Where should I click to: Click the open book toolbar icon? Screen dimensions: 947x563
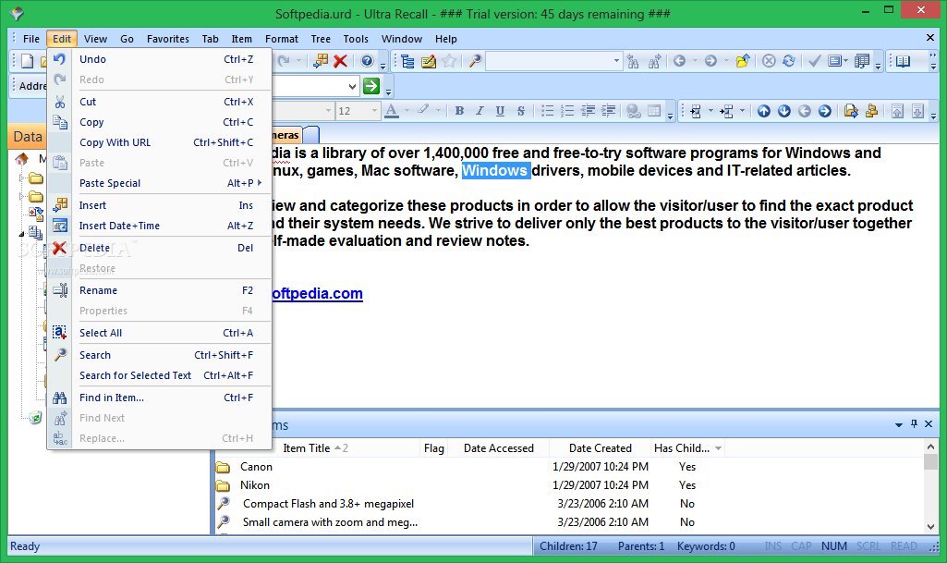[903, 61]
